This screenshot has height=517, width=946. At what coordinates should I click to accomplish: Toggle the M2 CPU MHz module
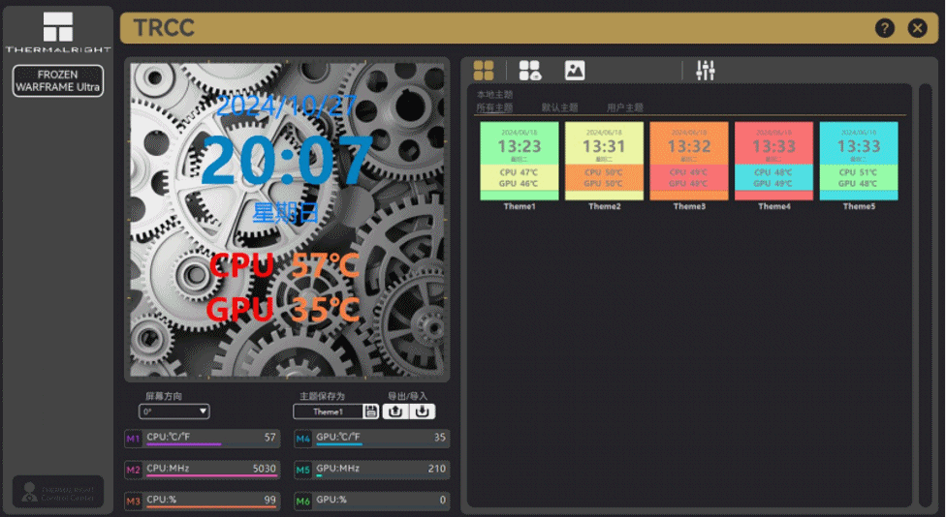click(134, 470)
